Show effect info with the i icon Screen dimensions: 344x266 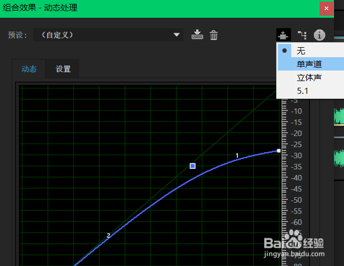tap(320, 35)
